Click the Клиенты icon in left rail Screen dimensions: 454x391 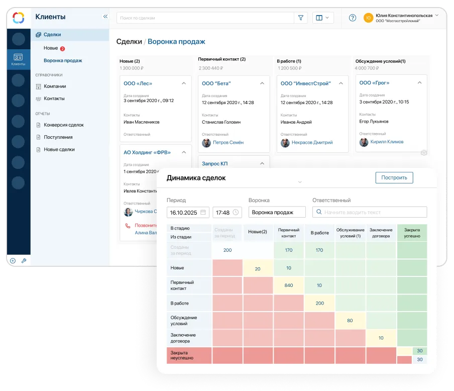click(18, 59)
